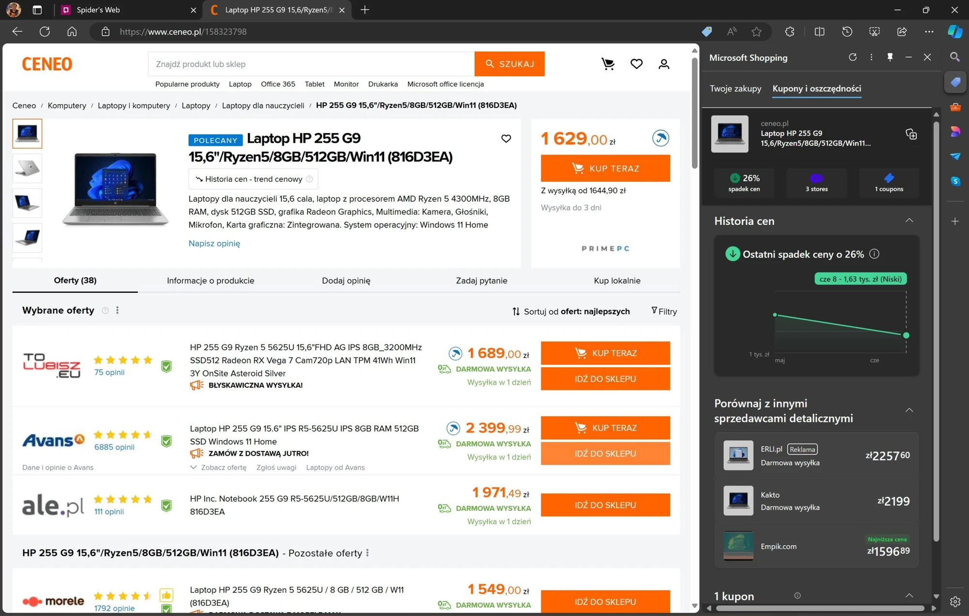Select the Oferty (38) tab
The image size is (969, 616).
75,280
